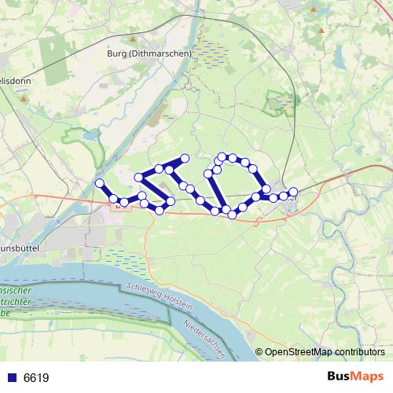Screen dimensions: 393x393
Task: Click the Schleswig-Holstein border label
Action: pyautogui.click(x=160, y=296)
